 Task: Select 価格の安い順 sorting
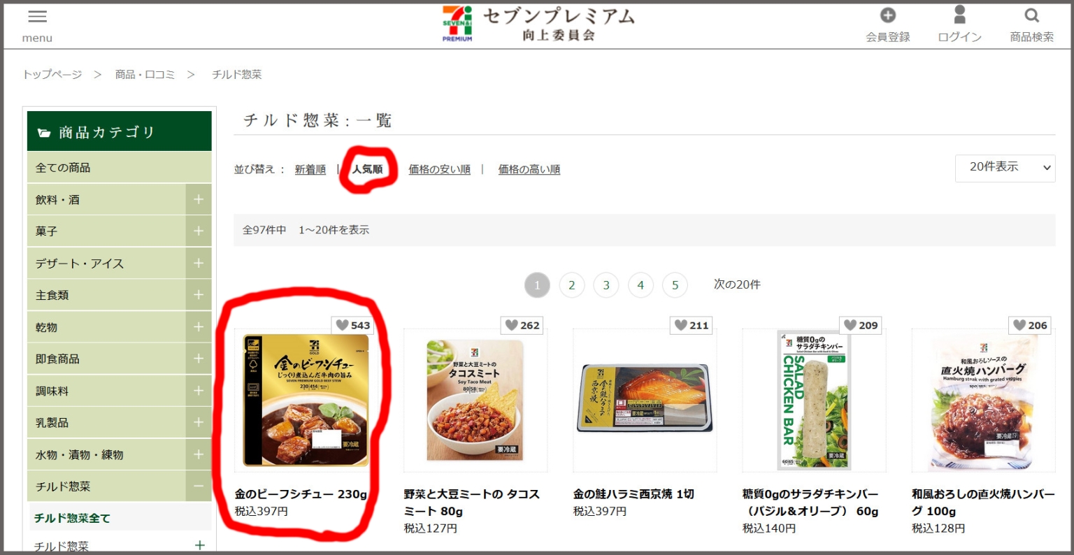pyautogui.click(x=439, y=168)
